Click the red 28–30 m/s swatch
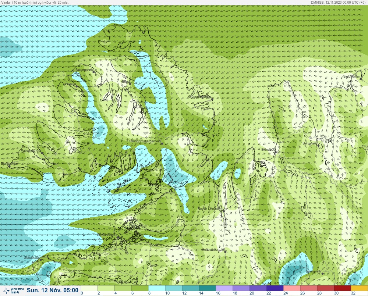Screen dimensions: 368x296 pyautogui.click(x=326, y=288)
